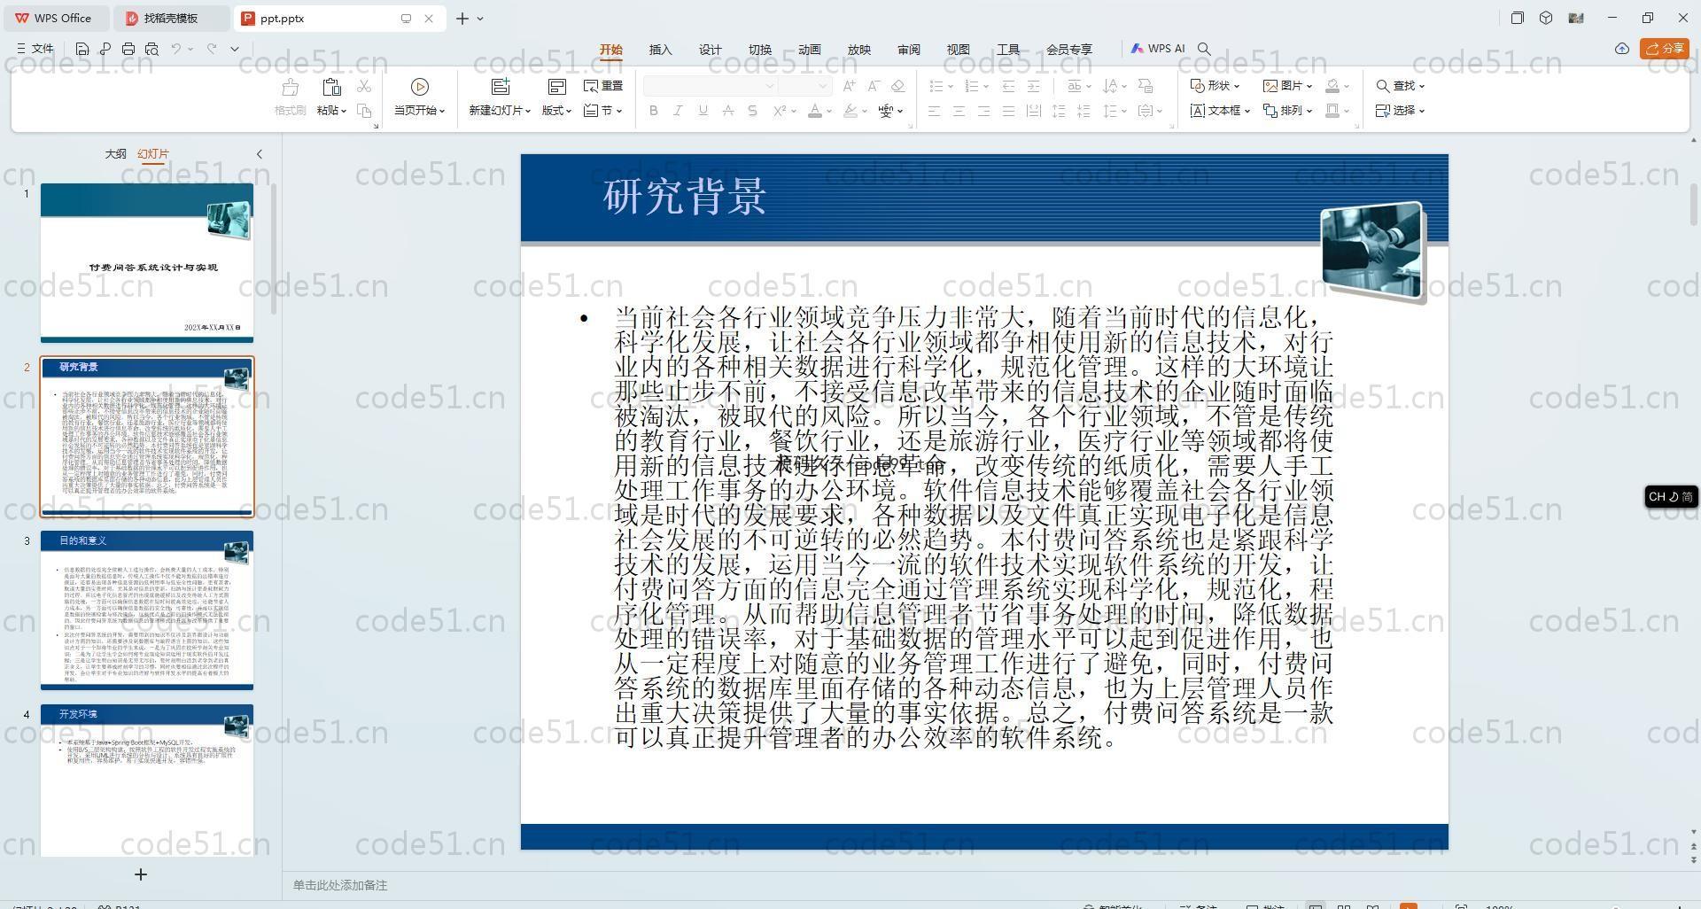Click the search magnifier beside WPS AI
The height and width of the screenshot is (909, 1701).
click(1204, 49)
